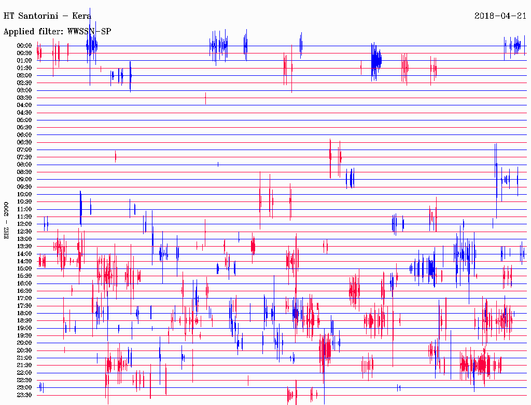
Task: Select the date label 2018-04-21
Action: 500,16
